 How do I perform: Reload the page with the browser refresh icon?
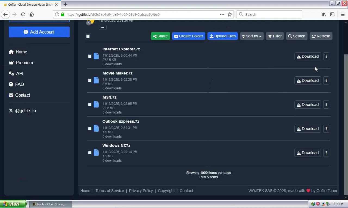click(23, 14)
